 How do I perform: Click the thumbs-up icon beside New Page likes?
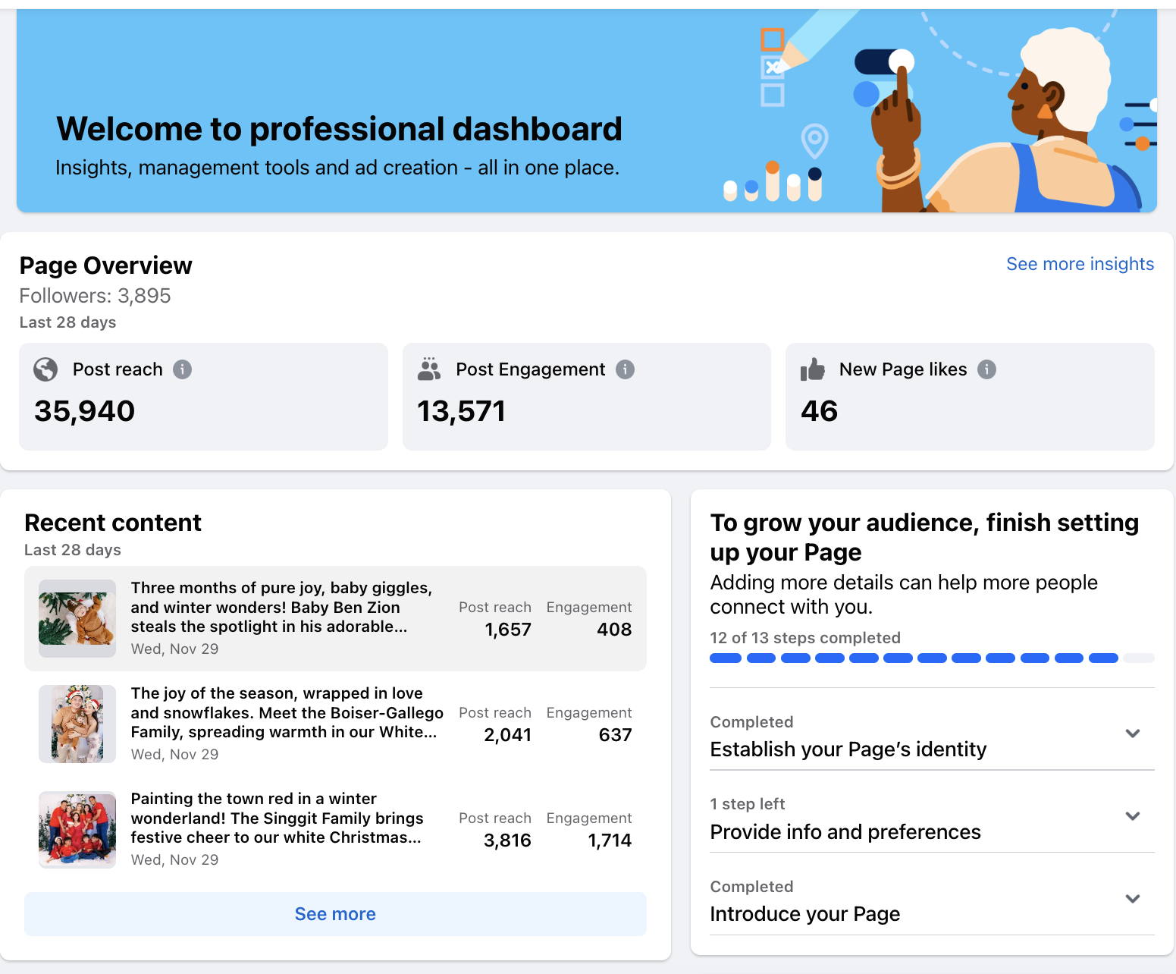812,369
